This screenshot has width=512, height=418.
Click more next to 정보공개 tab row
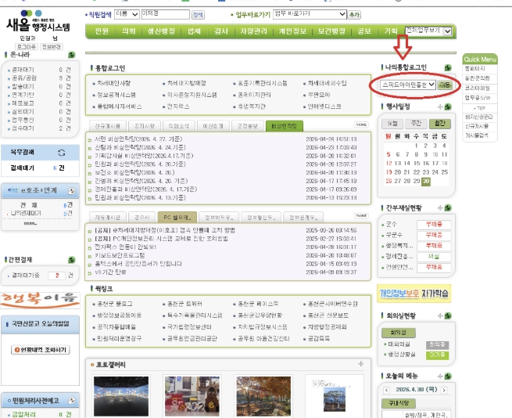[361, 216]
